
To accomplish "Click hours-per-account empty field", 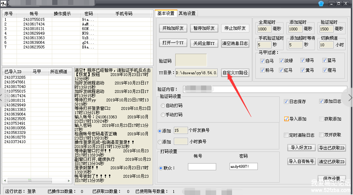I will [181, 141].
